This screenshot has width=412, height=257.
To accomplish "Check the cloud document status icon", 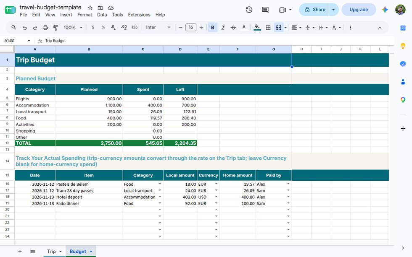I will [111, 8].
